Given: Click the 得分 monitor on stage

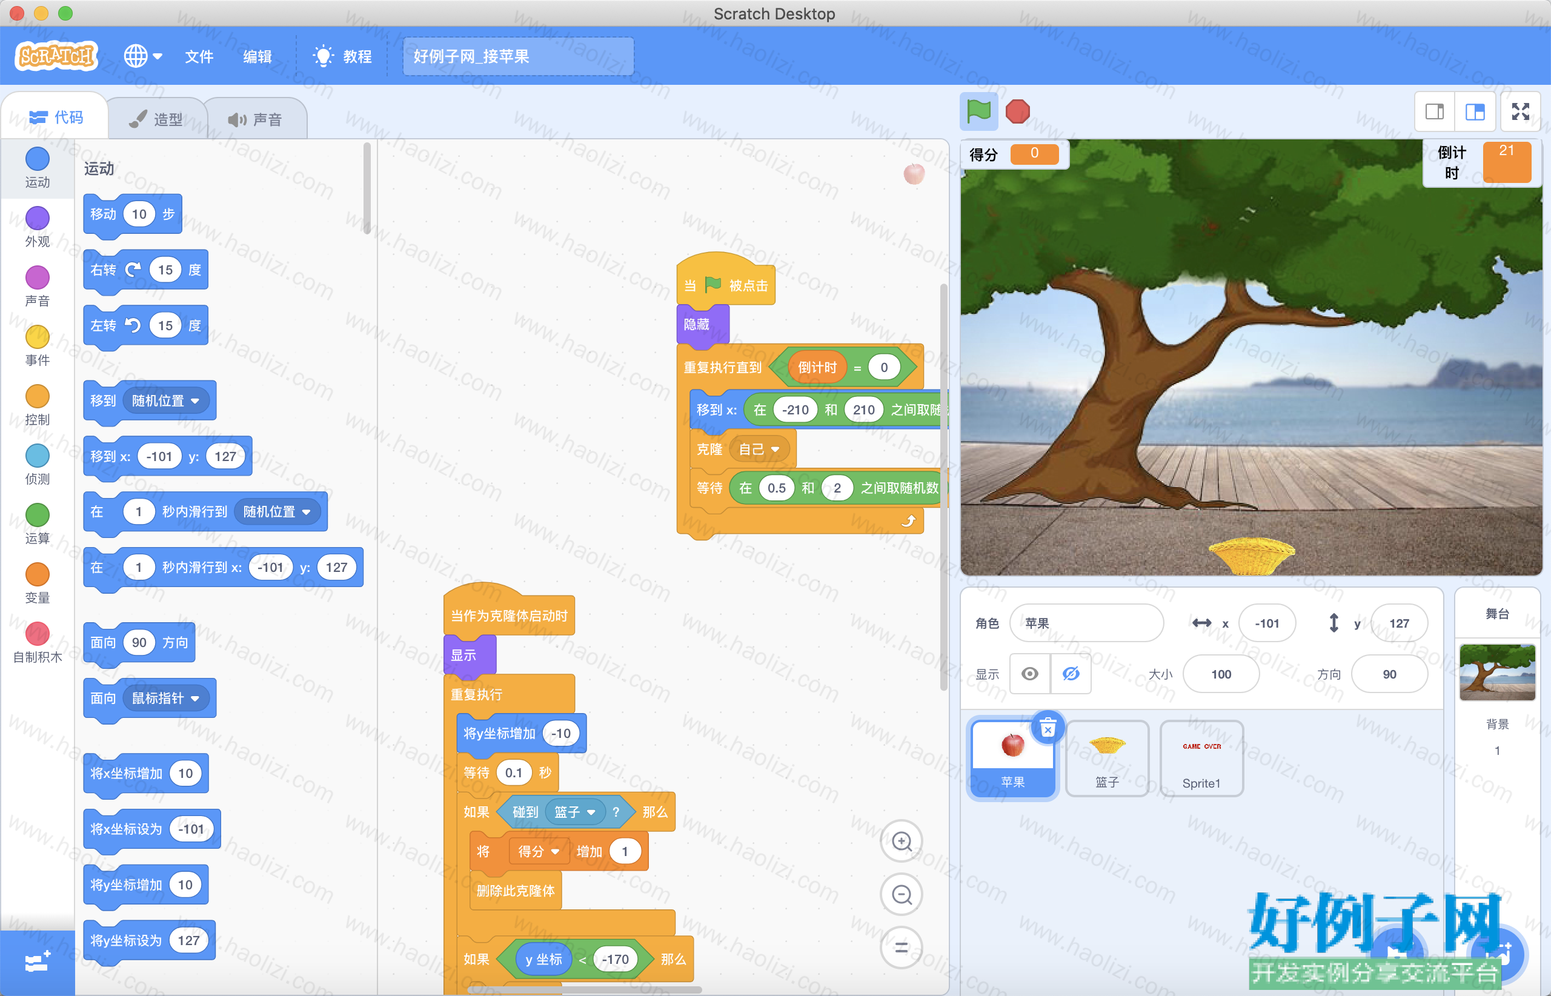Looking at the screenshot, I should pos(1014,154).
